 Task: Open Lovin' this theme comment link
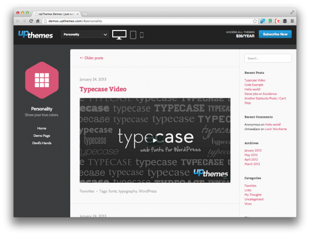pos(275,129)
